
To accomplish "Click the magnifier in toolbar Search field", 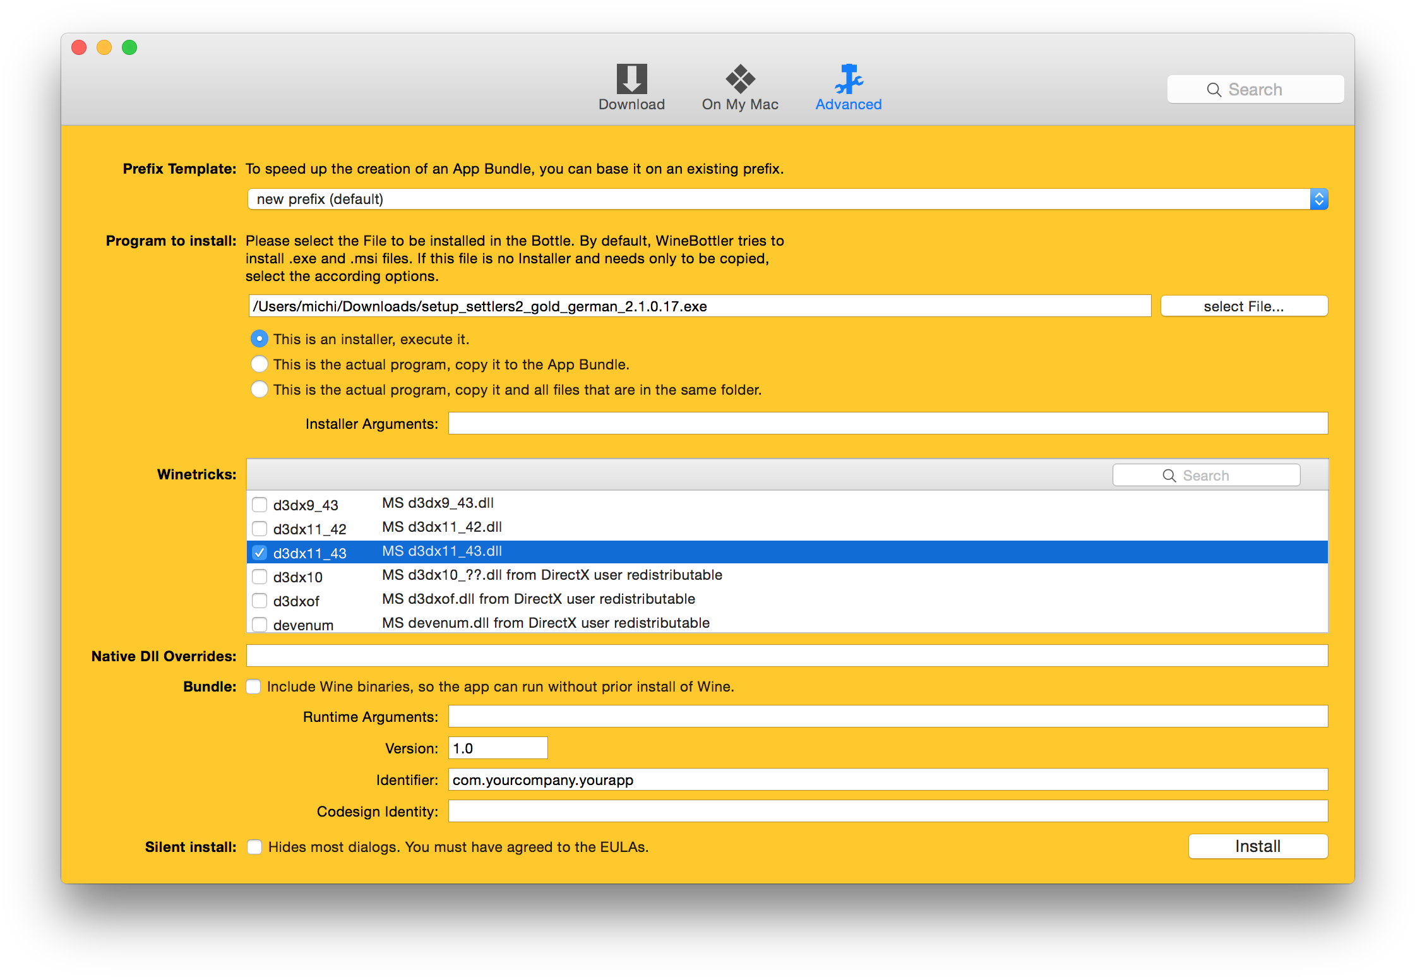I will point(1214,90).
